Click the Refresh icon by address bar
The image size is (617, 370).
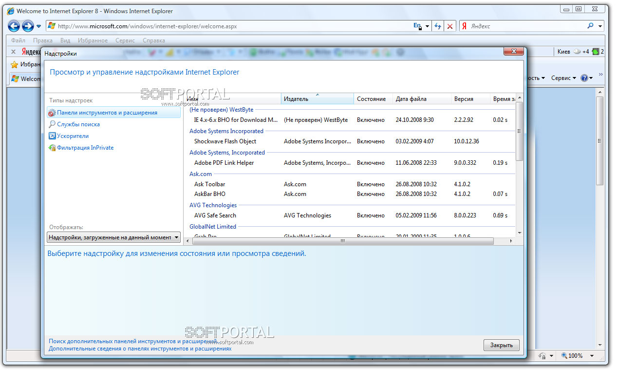tap(438, 26)
